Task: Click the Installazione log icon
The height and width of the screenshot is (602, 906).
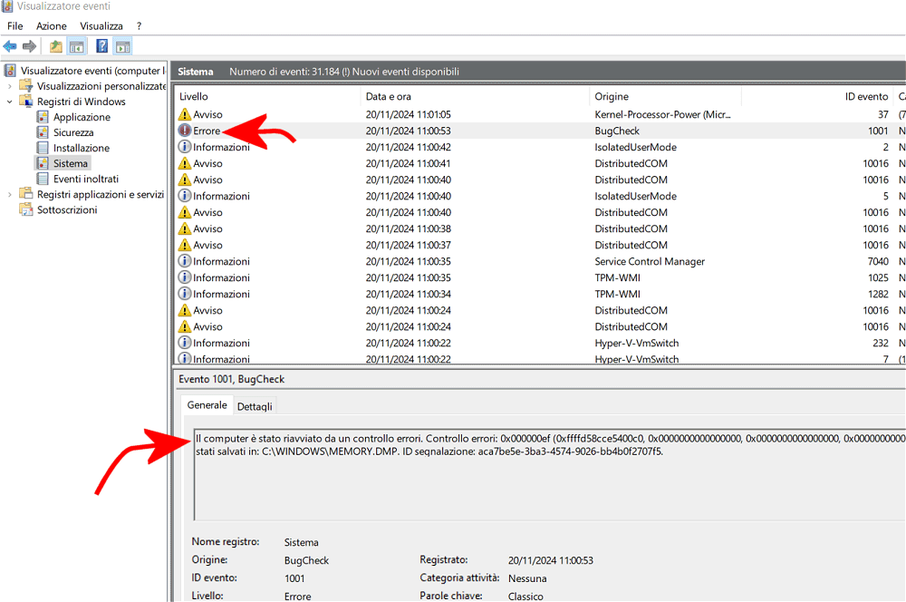Action: [x=43, y=148]
